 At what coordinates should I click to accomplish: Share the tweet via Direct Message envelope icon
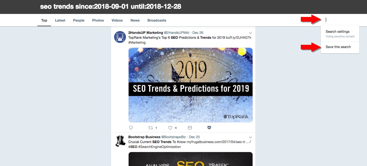pyautogui.click(x=190, y=128)
